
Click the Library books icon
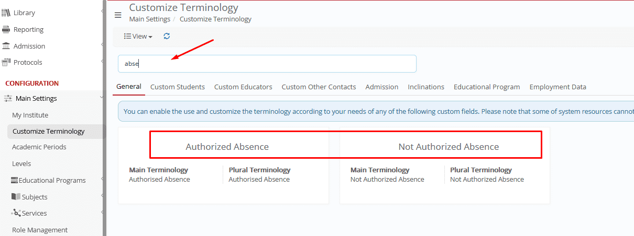[6, 13]
